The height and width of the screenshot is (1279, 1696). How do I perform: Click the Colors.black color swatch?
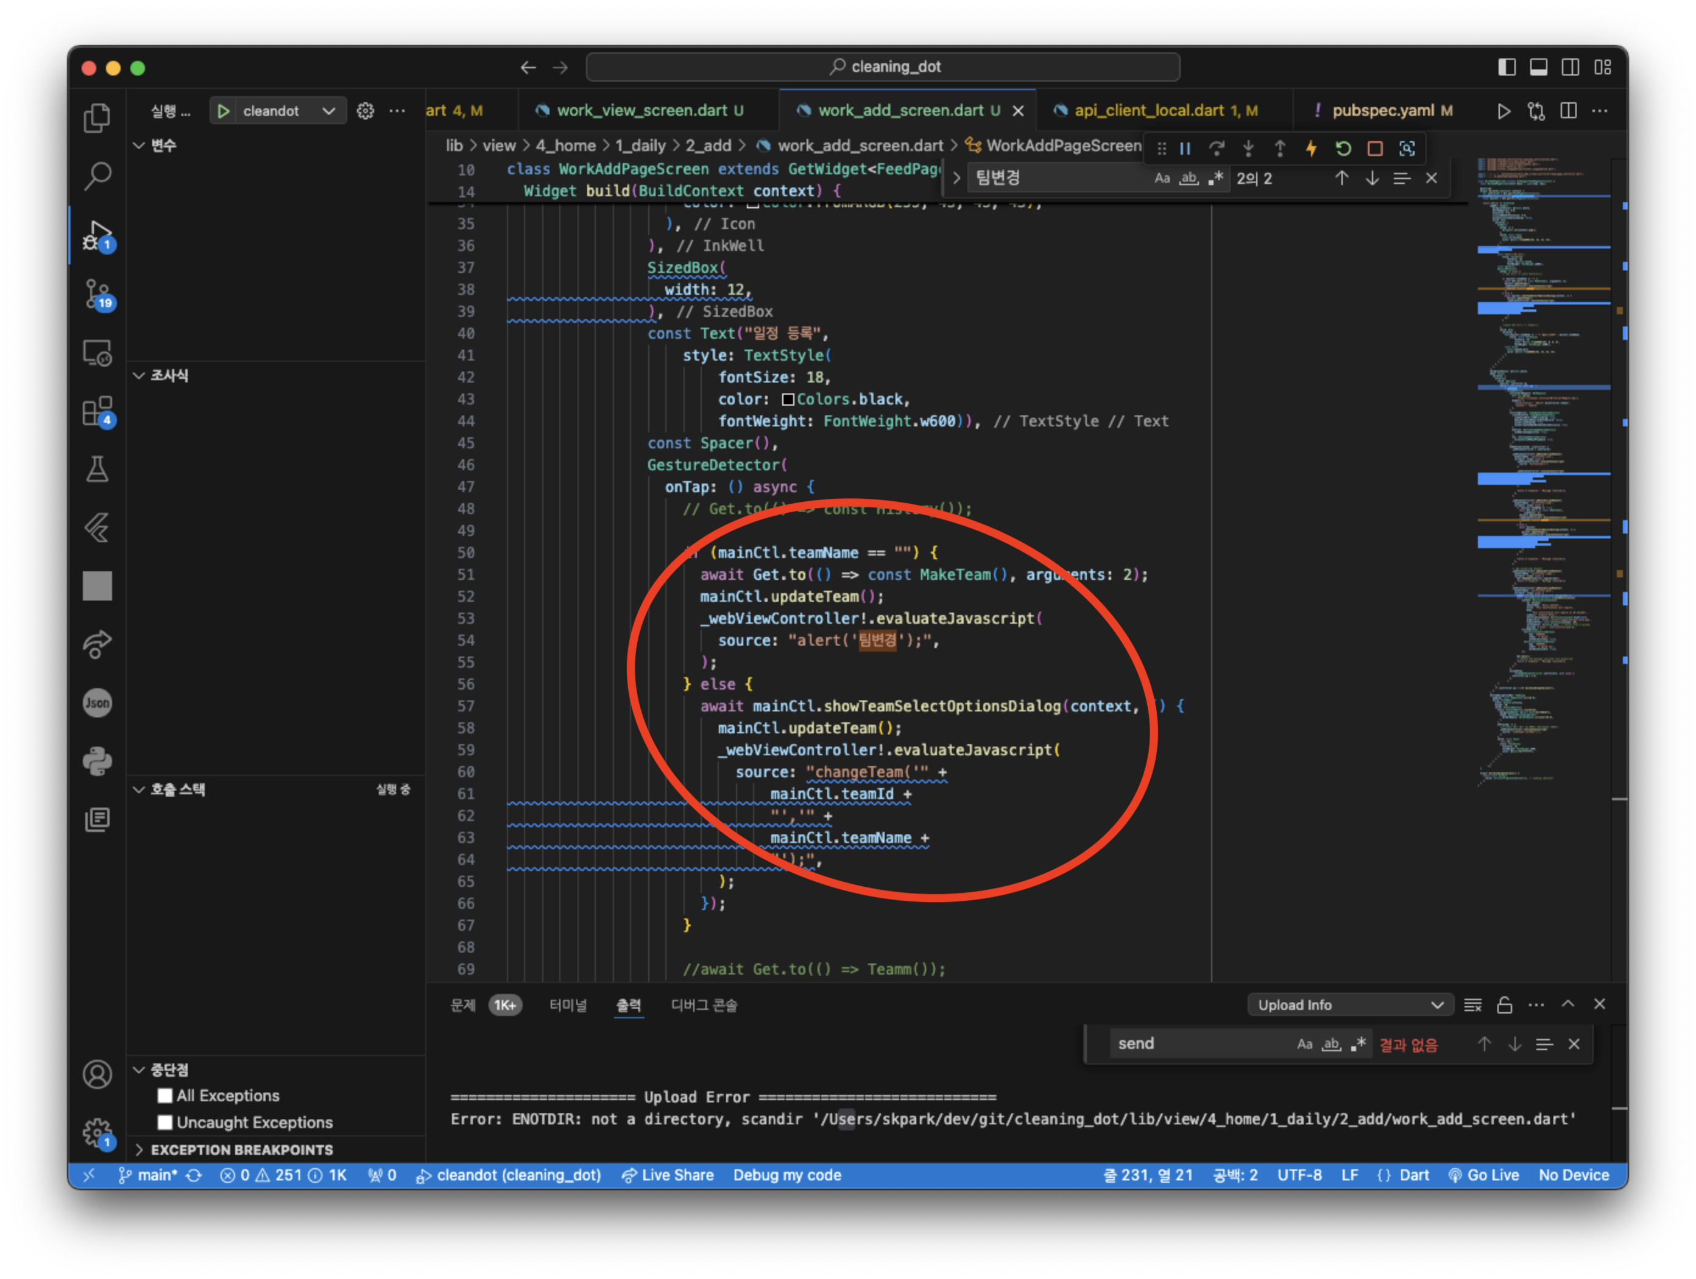pyautogui.click(x=788, y=400)
